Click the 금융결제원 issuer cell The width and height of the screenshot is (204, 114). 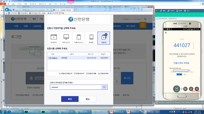pyautogui.click(x=104, y=58)
